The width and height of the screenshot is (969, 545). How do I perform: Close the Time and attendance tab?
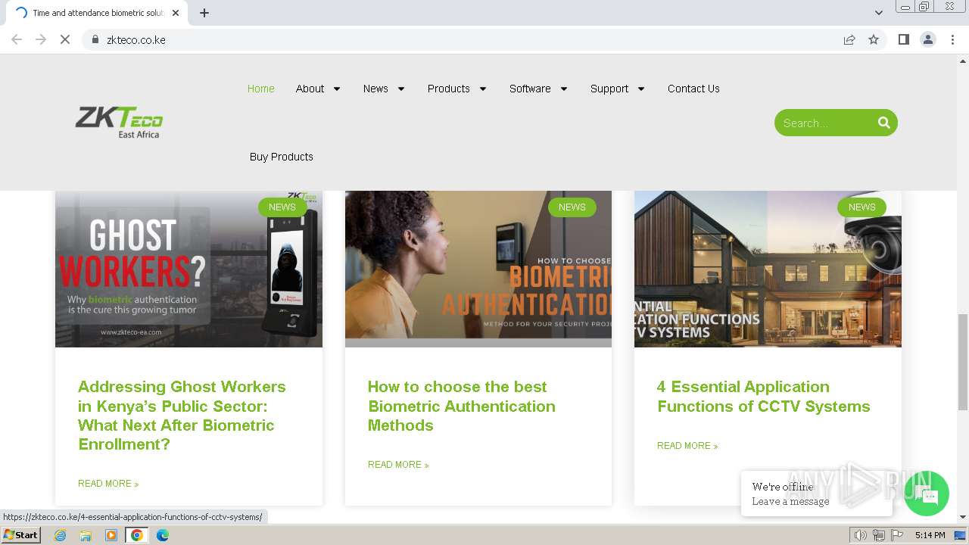click(176, 13)
